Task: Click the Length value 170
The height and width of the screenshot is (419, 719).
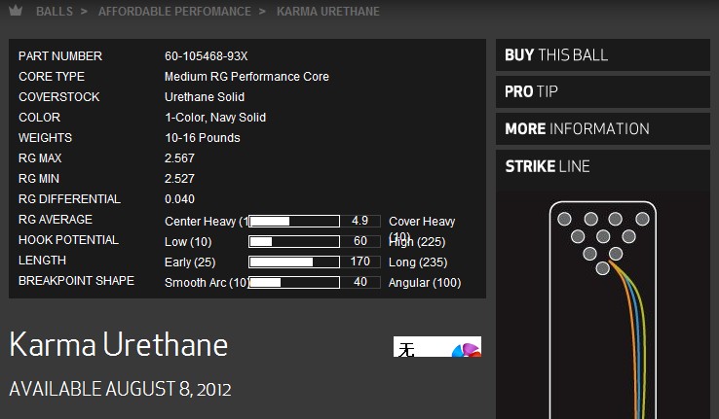Action: point(359,262)
